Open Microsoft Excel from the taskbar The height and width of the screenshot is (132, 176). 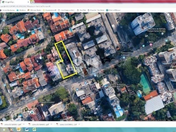tap(34, 130)
